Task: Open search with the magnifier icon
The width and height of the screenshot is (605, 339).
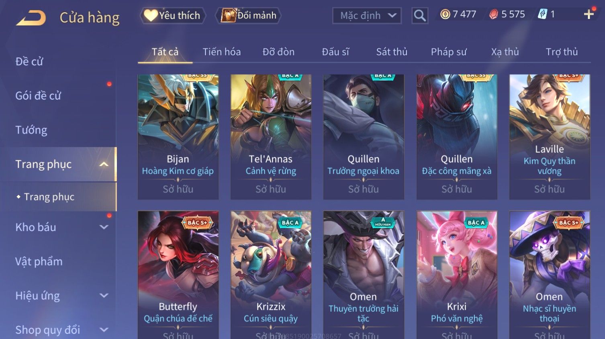Action: pyautogui.click(x=420, y=16)
